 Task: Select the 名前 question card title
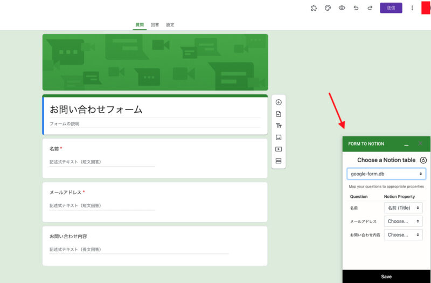click(x=54, y=149)
